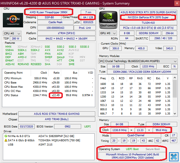Click the UEFI Boot label
Screen dimensions: 180x163
132,149
